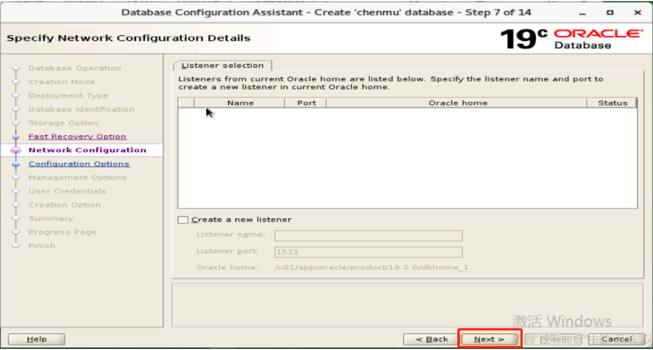Open the Fast Recovery Option step link
Image resolution: width=653 pixels, height=350 pixels.
pos(77,136)
